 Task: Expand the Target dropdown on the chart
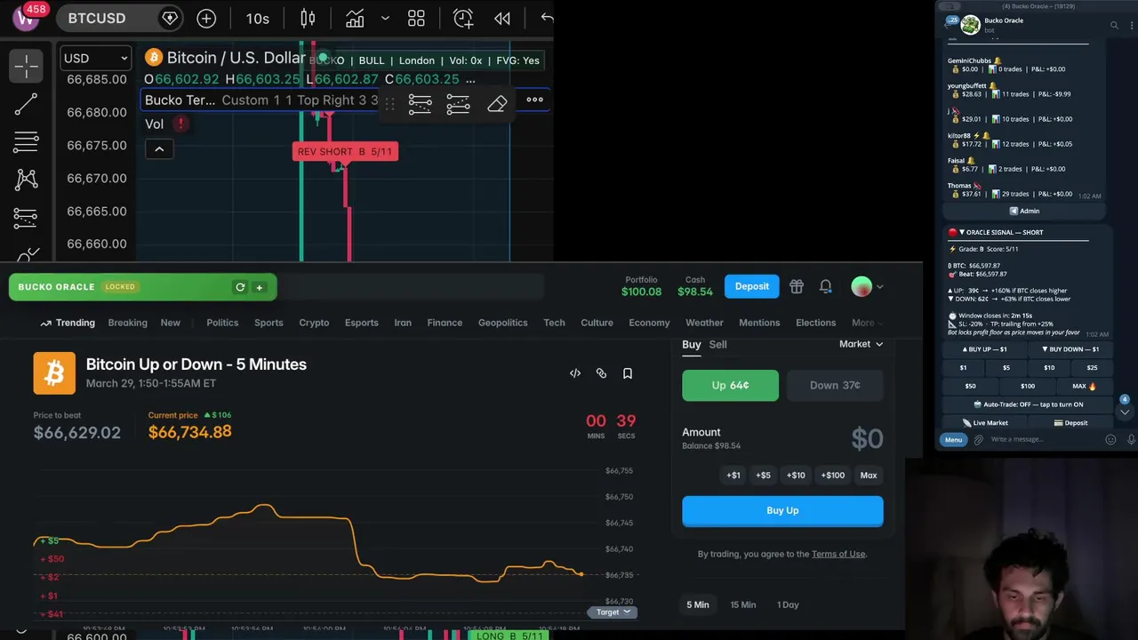point(613,612)
